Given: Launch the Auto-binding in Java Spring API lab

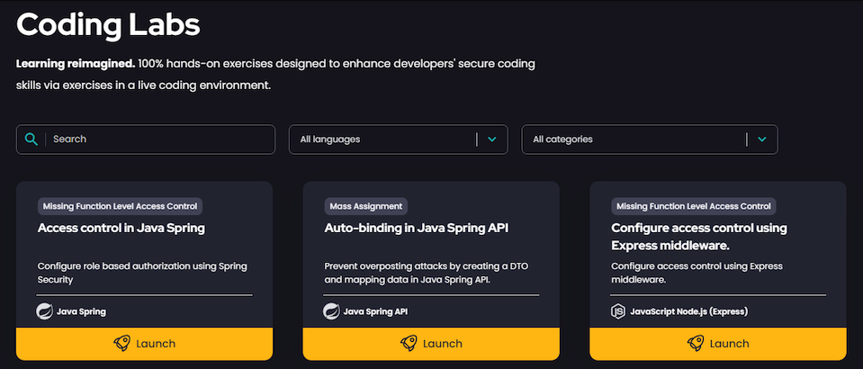Looking at the screenshot, I should pyautogui.click(x=431, y=343).
